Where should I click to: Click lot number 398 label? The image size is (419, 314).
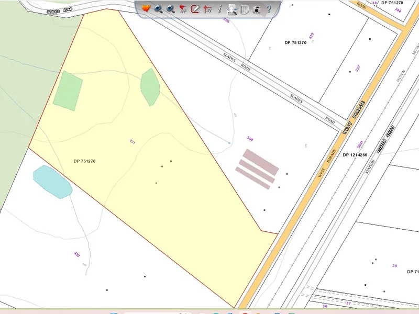250,139
